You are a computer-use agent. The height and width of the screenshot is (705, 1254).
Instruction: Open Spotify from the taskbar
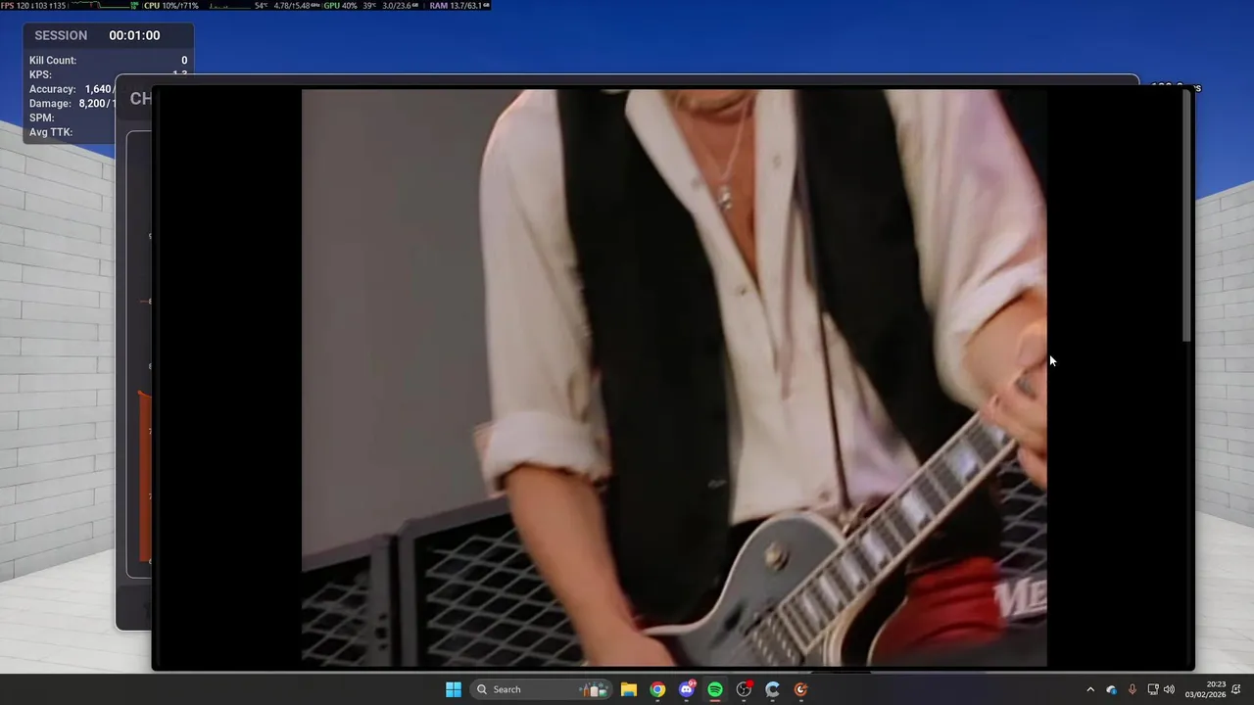[715, 689]
